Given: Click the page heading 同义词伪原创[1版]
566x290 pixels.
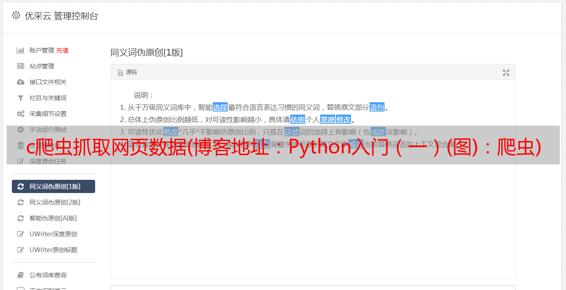Looking at the screenshot, I should click(147, 52).
